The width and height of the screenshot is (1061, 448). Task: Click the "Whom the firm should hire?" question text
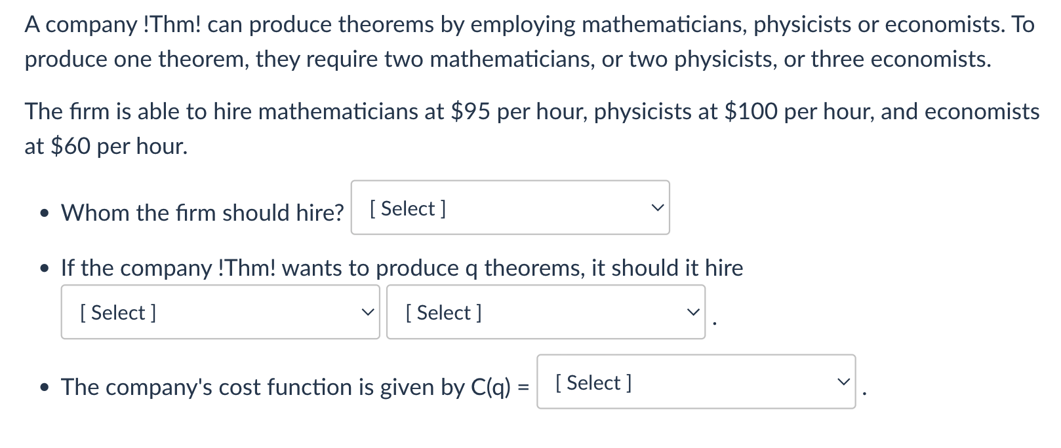coord(202,213)
